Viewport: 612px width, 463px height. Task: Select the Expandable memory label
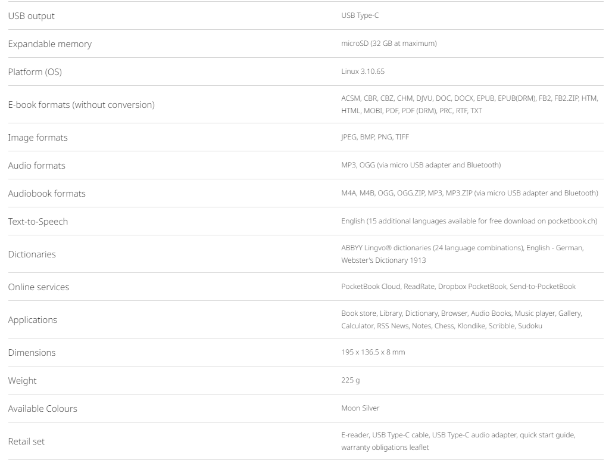point(49,44)
